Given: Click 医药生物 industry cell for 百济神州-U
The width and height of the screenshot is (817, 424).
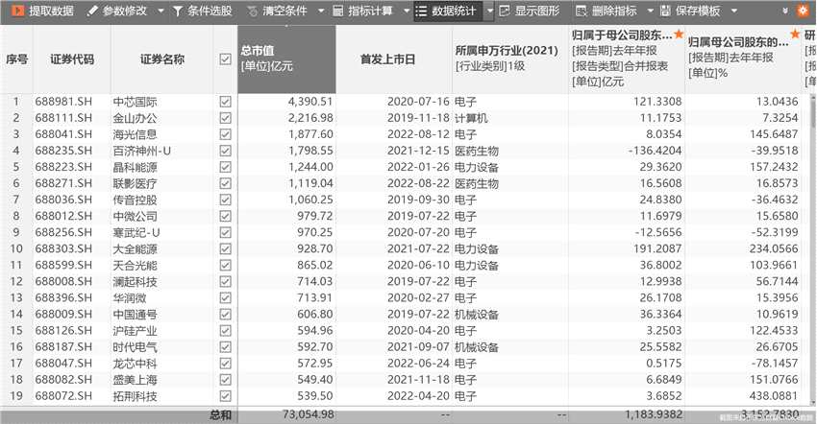Looking at the screenshot, I should point(476,151).
